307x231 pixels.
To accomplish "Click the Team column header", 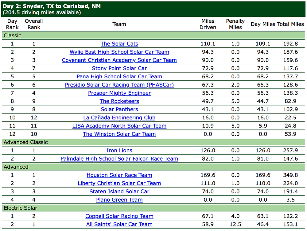I will pyautogui.click(x=119, y=24).
